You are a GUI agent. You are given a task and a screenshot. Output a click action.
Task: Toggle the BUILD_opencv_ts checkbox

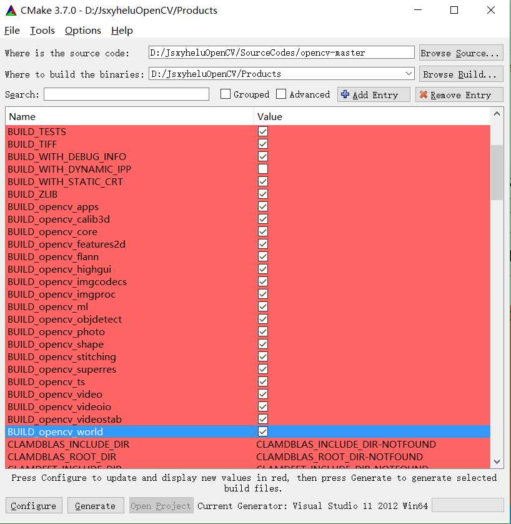tap(263, 381)
